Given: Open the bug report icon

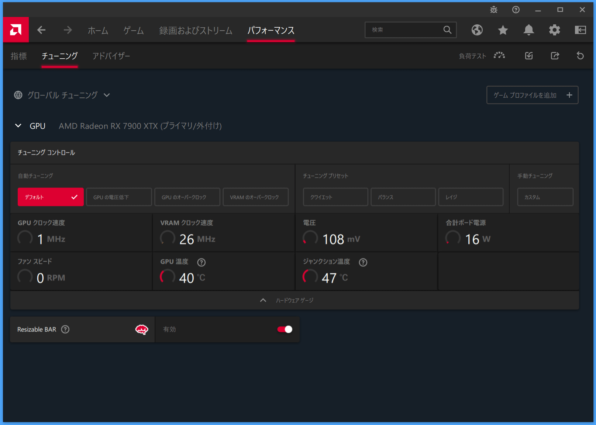Looking at the screenshot, I should (494, 10).
